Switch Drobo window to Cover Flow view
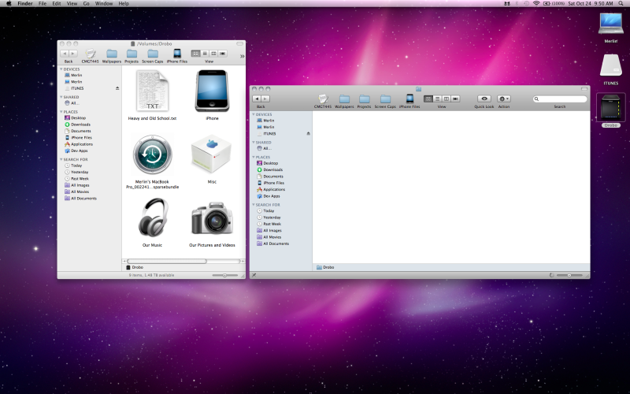Viewport: 630px width, 394px height. click(x=223, y=54)
